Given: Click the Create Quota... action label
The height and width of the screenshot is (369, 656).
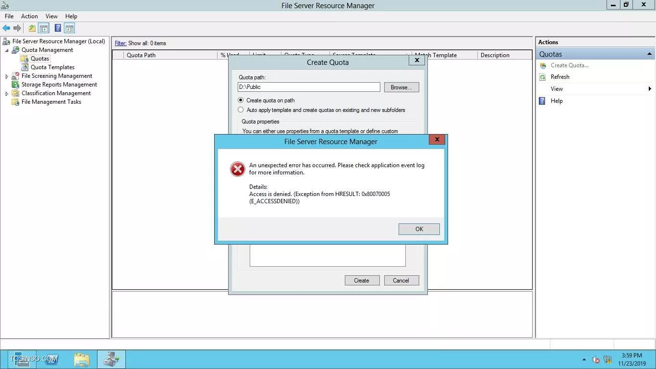Looking at the screenshot, I should click(x=570, y=65).
